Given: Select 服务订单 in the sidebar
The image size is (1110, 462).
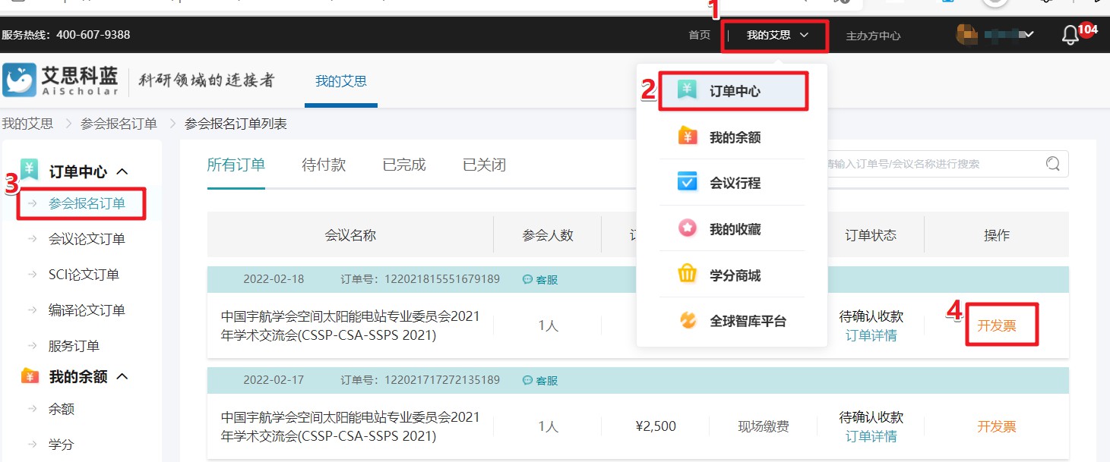Looking at the screenshot, I should tap(74, 346).
